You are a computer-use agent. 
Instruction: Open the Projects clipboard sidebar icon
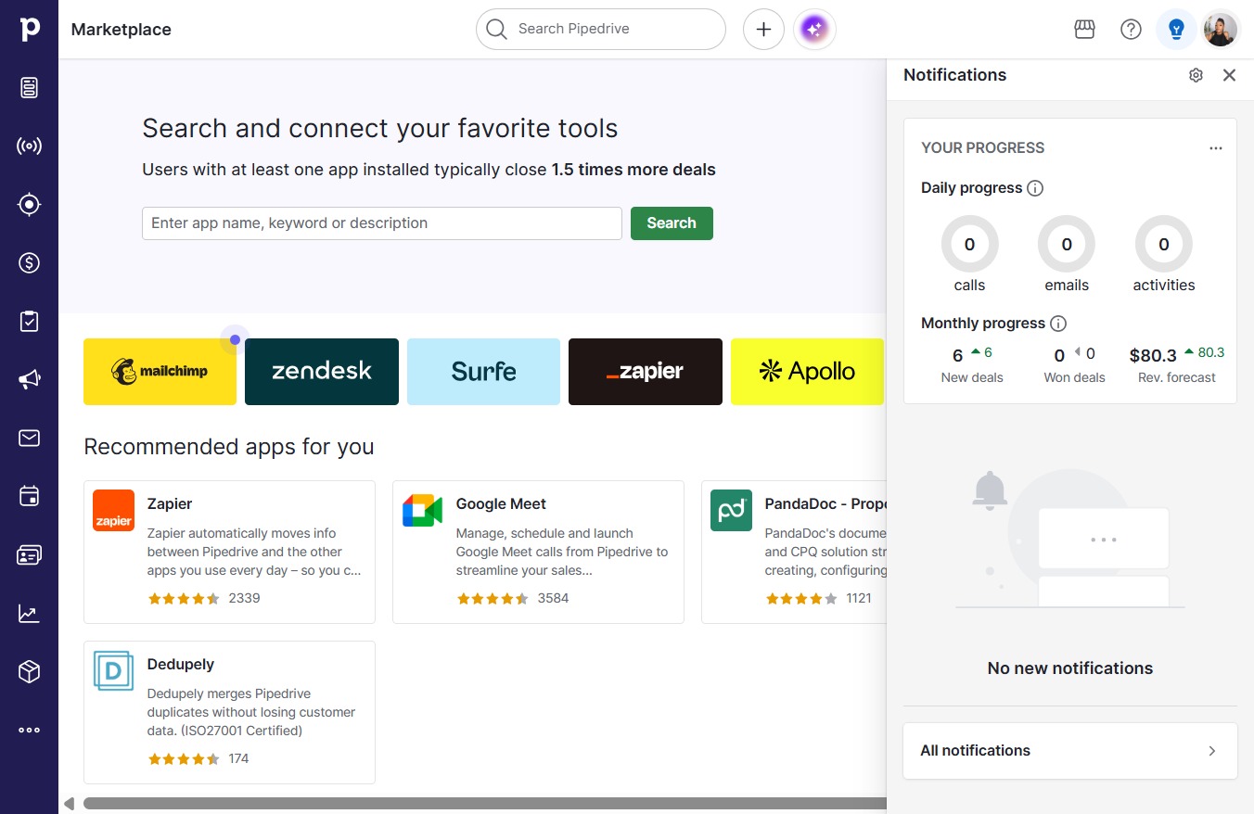[x=30, y=322]
